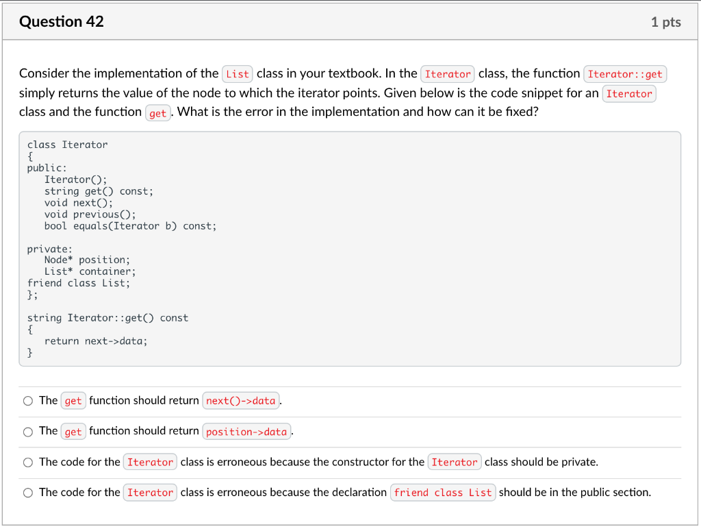Click the "get" pill in the first answer option
The image size is (701, 529).
[x=73, y=400]
